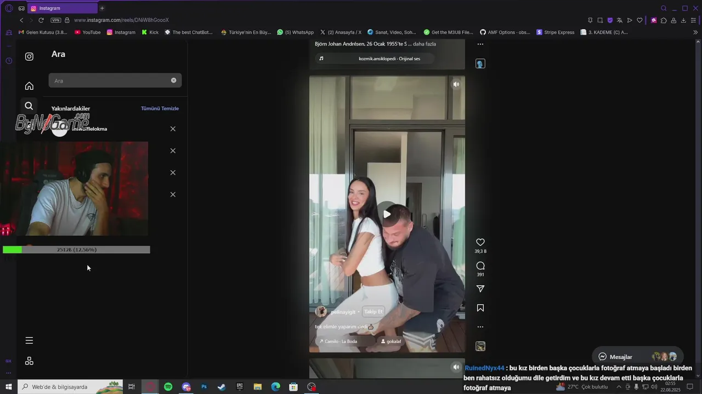The width and height of the screenshot is (702, 394).
Task: Open the audio thumbnail of the kozmik.ansiklopedi reel
Action: tap(480, 64)
